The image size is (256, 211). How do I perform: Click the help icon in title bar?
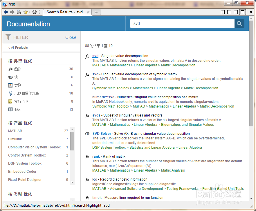pyautogui.click(x=5, y=4)
